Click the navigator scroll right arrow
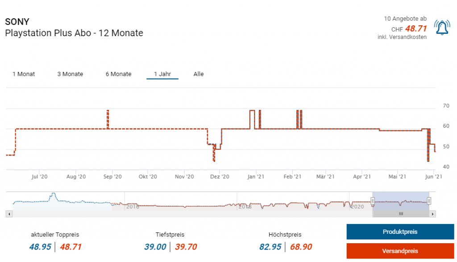 [433, 214]
